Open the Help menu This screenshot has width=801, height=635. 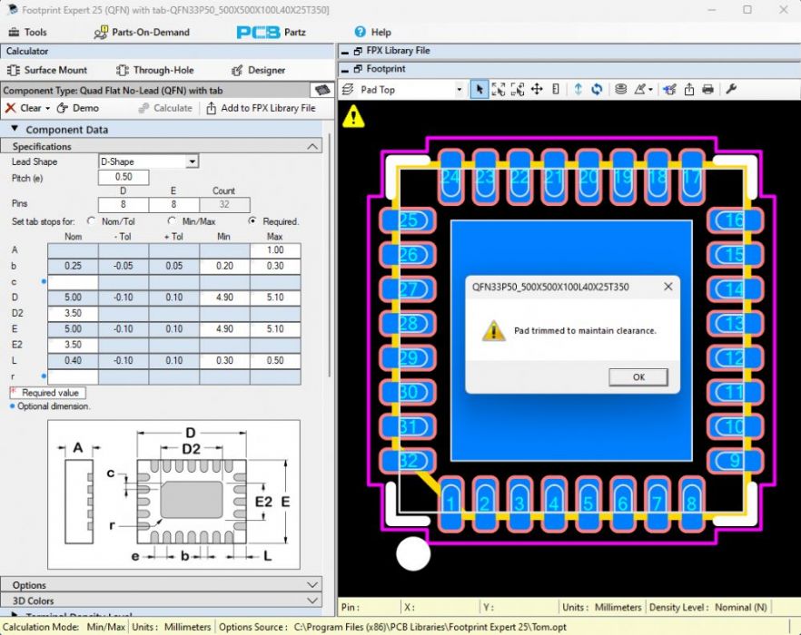click(x=373, y=32)
